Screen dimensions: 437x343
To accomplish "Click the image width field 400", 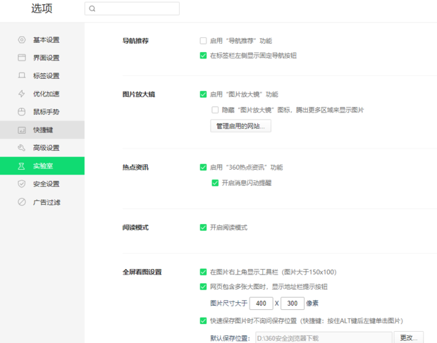I will 261,303.
